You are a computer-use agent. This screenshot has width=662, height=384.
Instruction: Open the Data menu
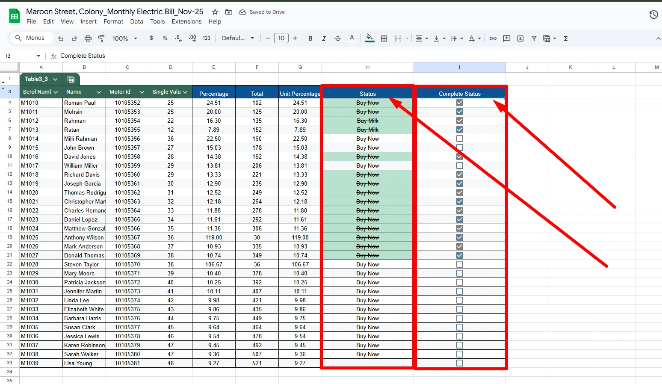[x=136, y=21]
